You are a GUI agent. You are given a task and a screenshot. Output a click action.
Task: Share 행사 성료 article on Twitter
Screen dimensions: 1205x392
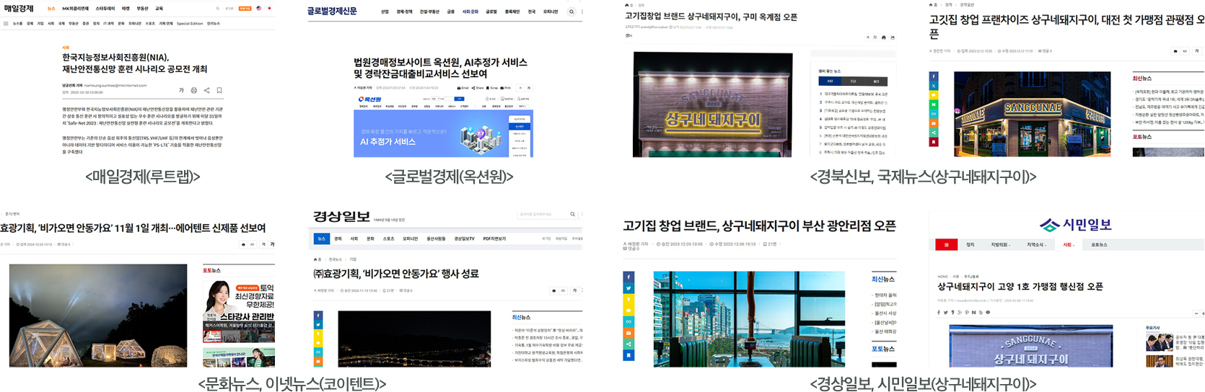pos(318,325)
